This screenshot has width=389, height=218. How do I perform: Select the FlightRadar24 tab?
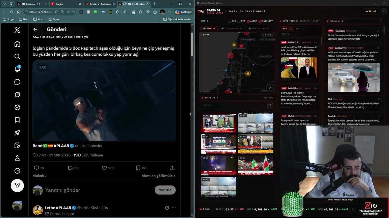tap(232, 28)
